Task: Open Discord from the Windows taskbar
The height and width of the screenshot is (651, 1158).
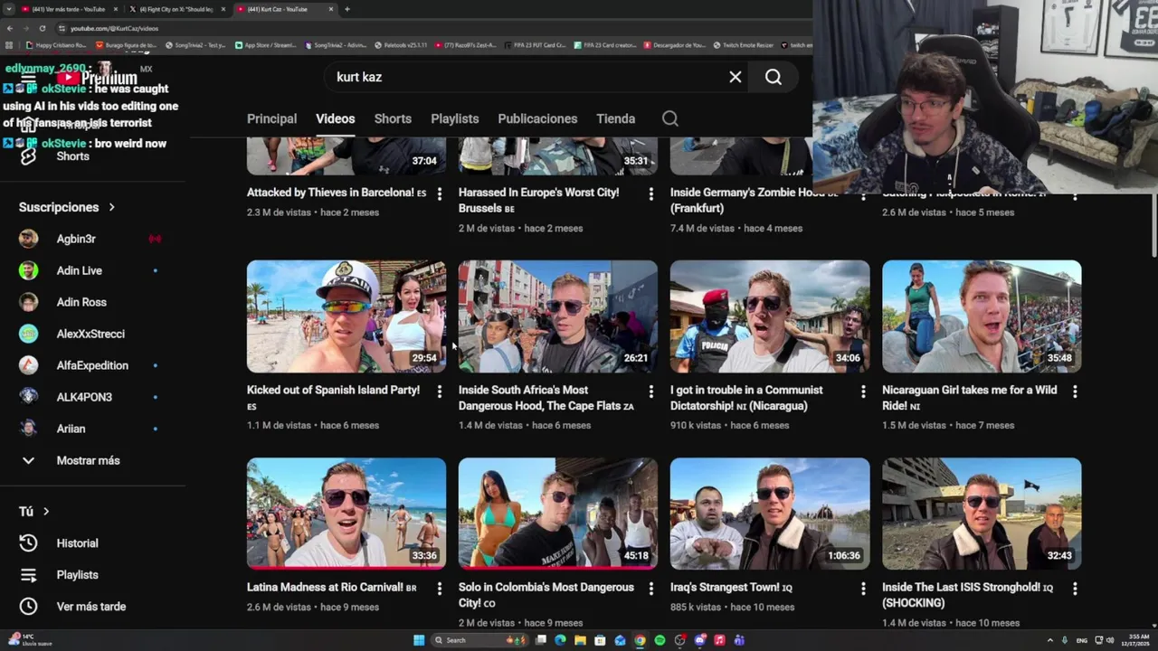Action: (699, 640)
